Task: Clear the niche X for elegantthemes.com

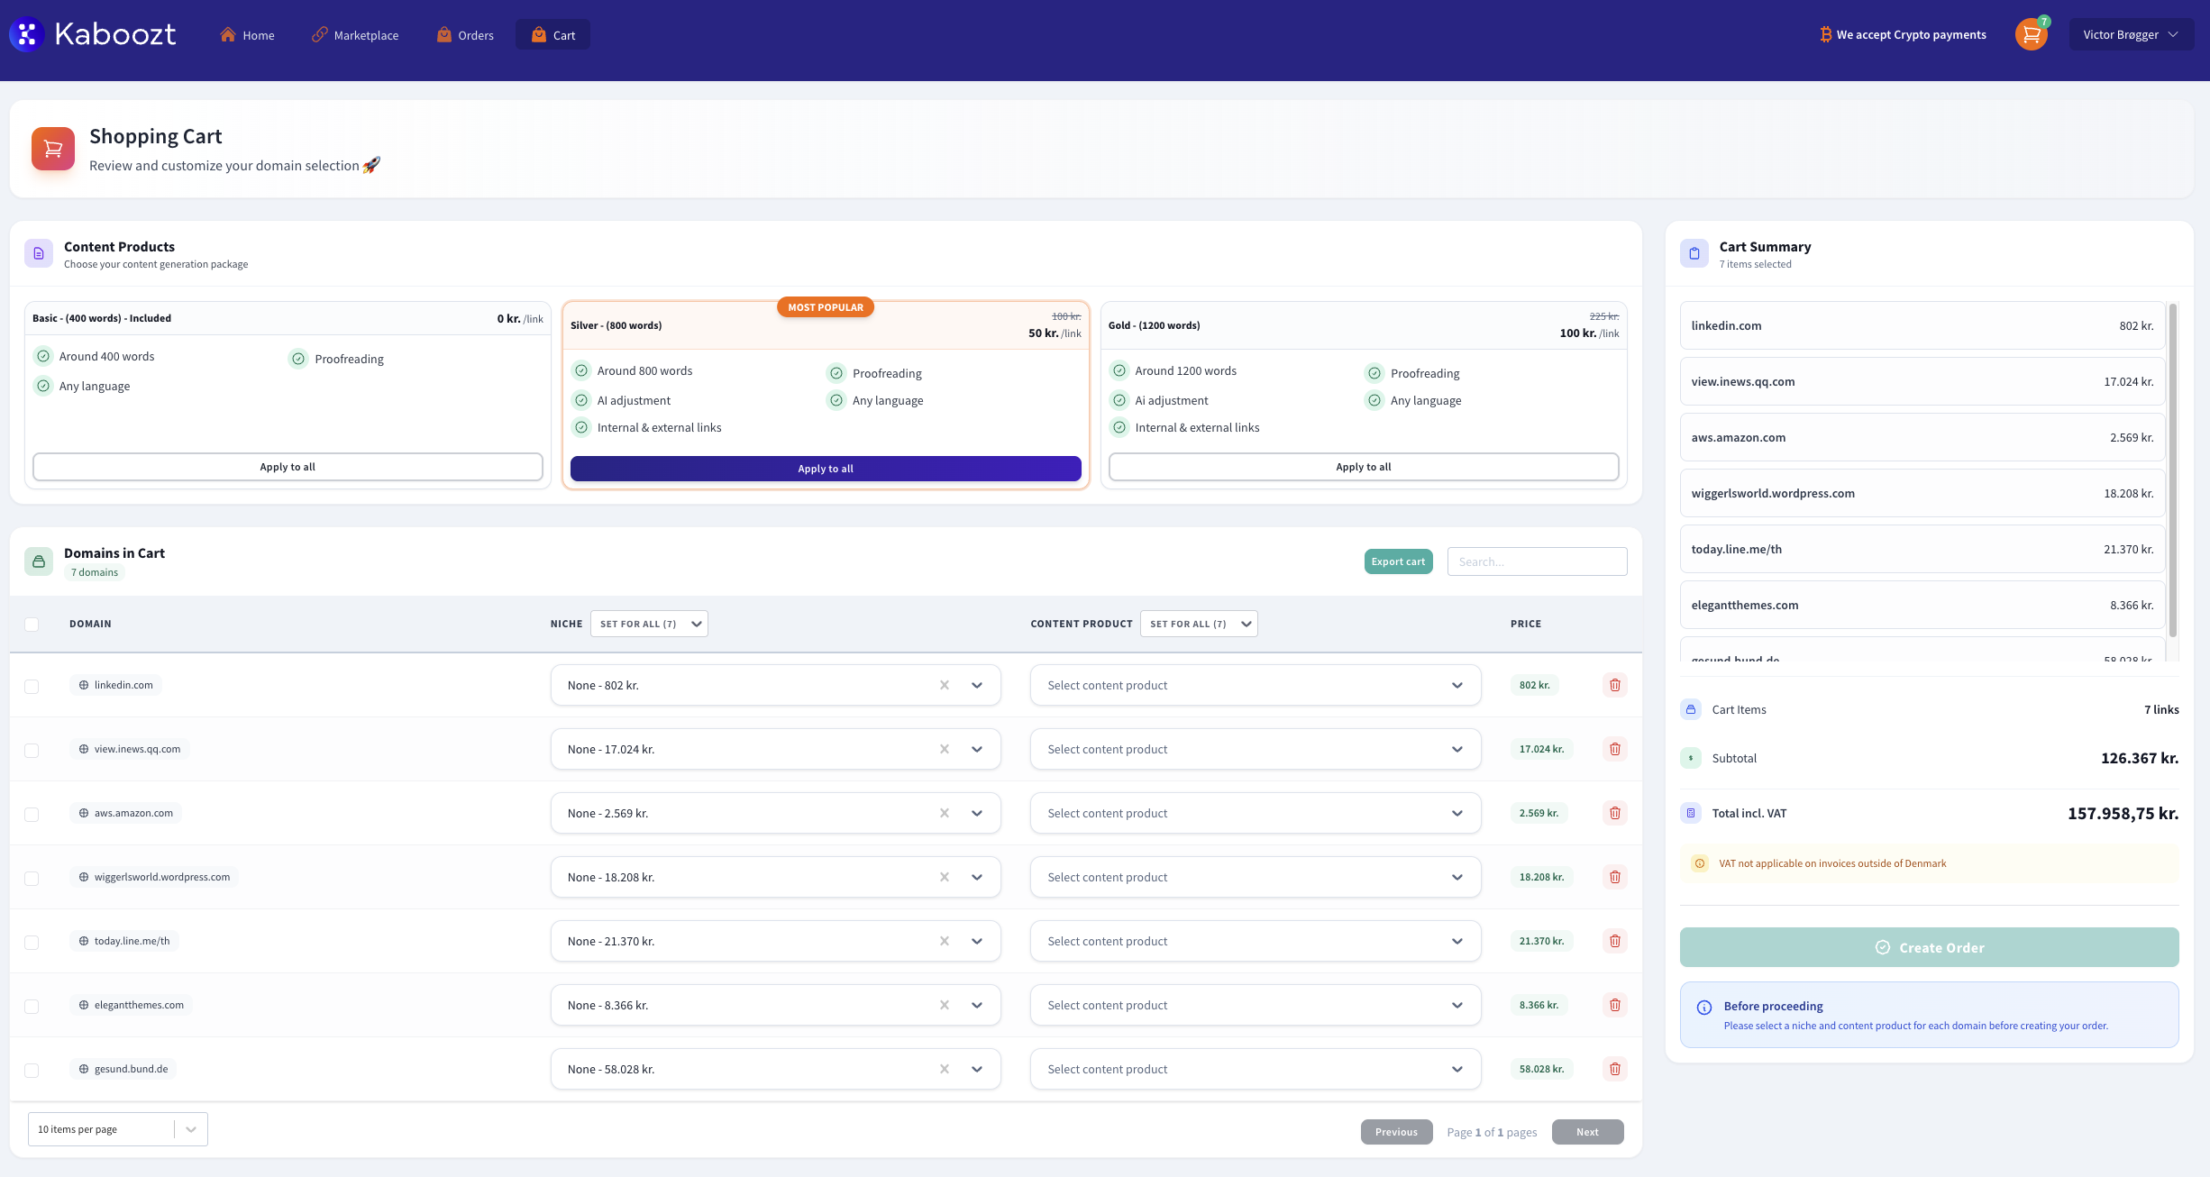Action: point(944,1005)
